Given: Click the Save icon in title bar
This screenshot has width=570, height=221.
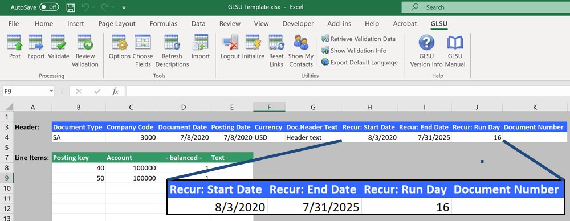Looking at the screenshot, I should point(71,7).
